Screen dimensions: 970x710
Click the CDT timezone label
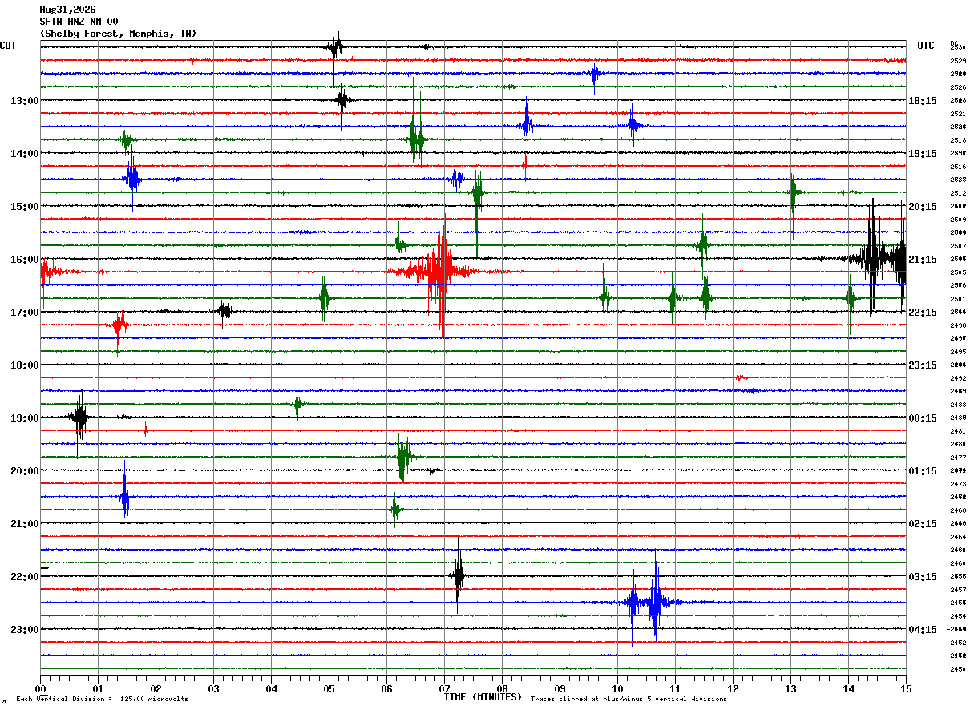point(8,46)
